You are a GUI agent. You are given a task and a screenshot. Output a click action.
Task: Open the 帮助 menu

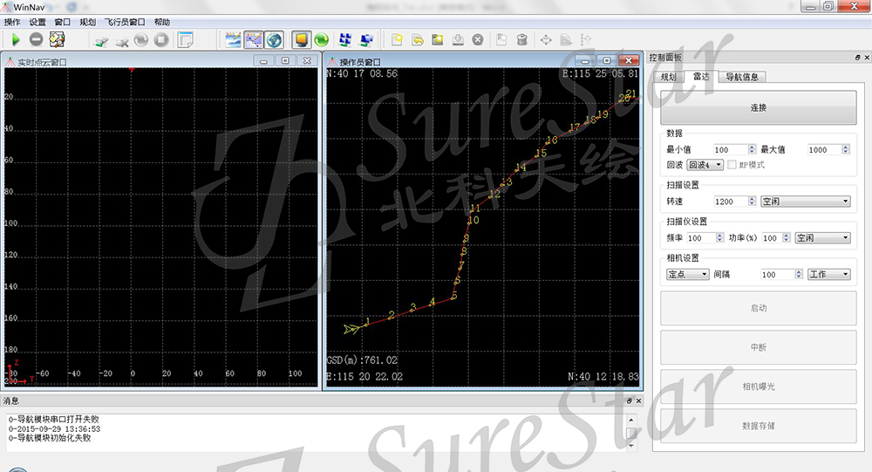[x=162, y=23]
